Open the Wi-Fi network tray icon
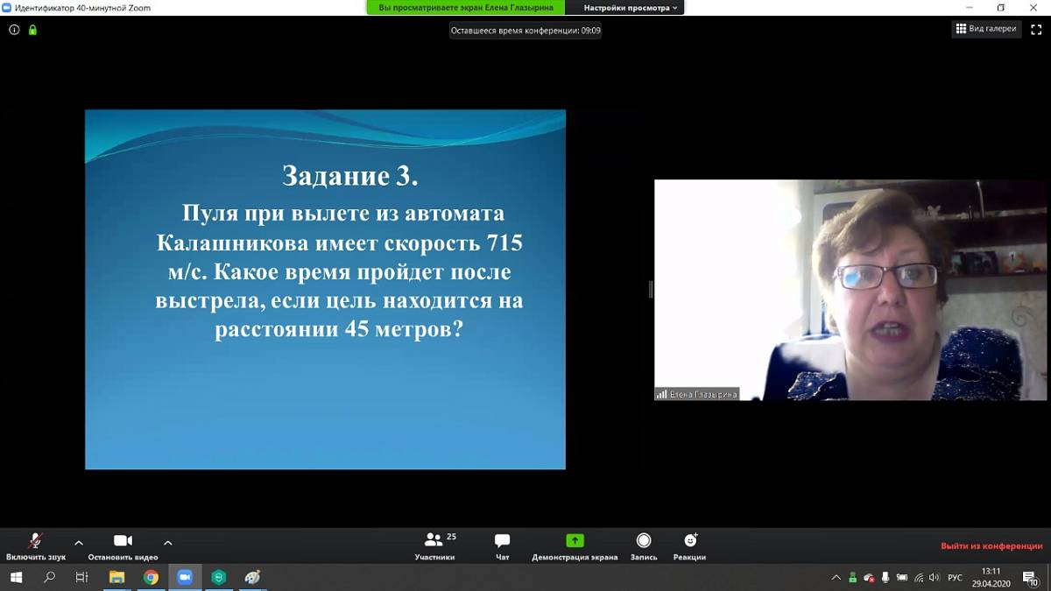This screenshot has width=1051, height=591. click(x=919, y=578)
